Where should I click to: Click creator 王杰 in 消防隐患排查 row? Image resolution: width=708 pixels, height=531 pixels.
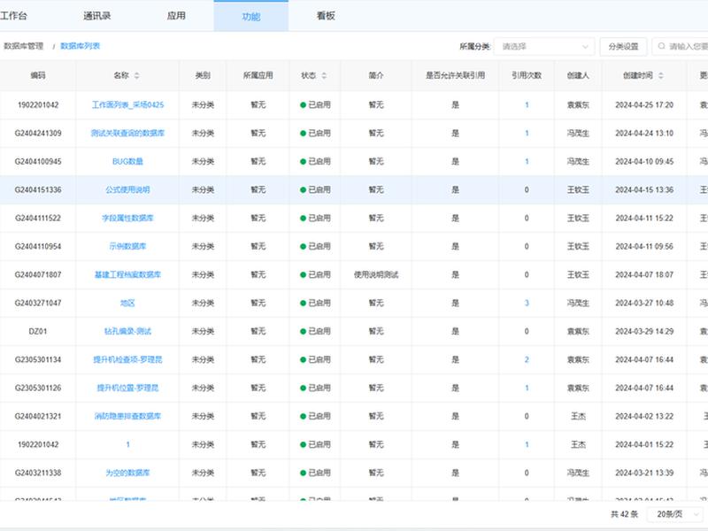click(578, 416)
